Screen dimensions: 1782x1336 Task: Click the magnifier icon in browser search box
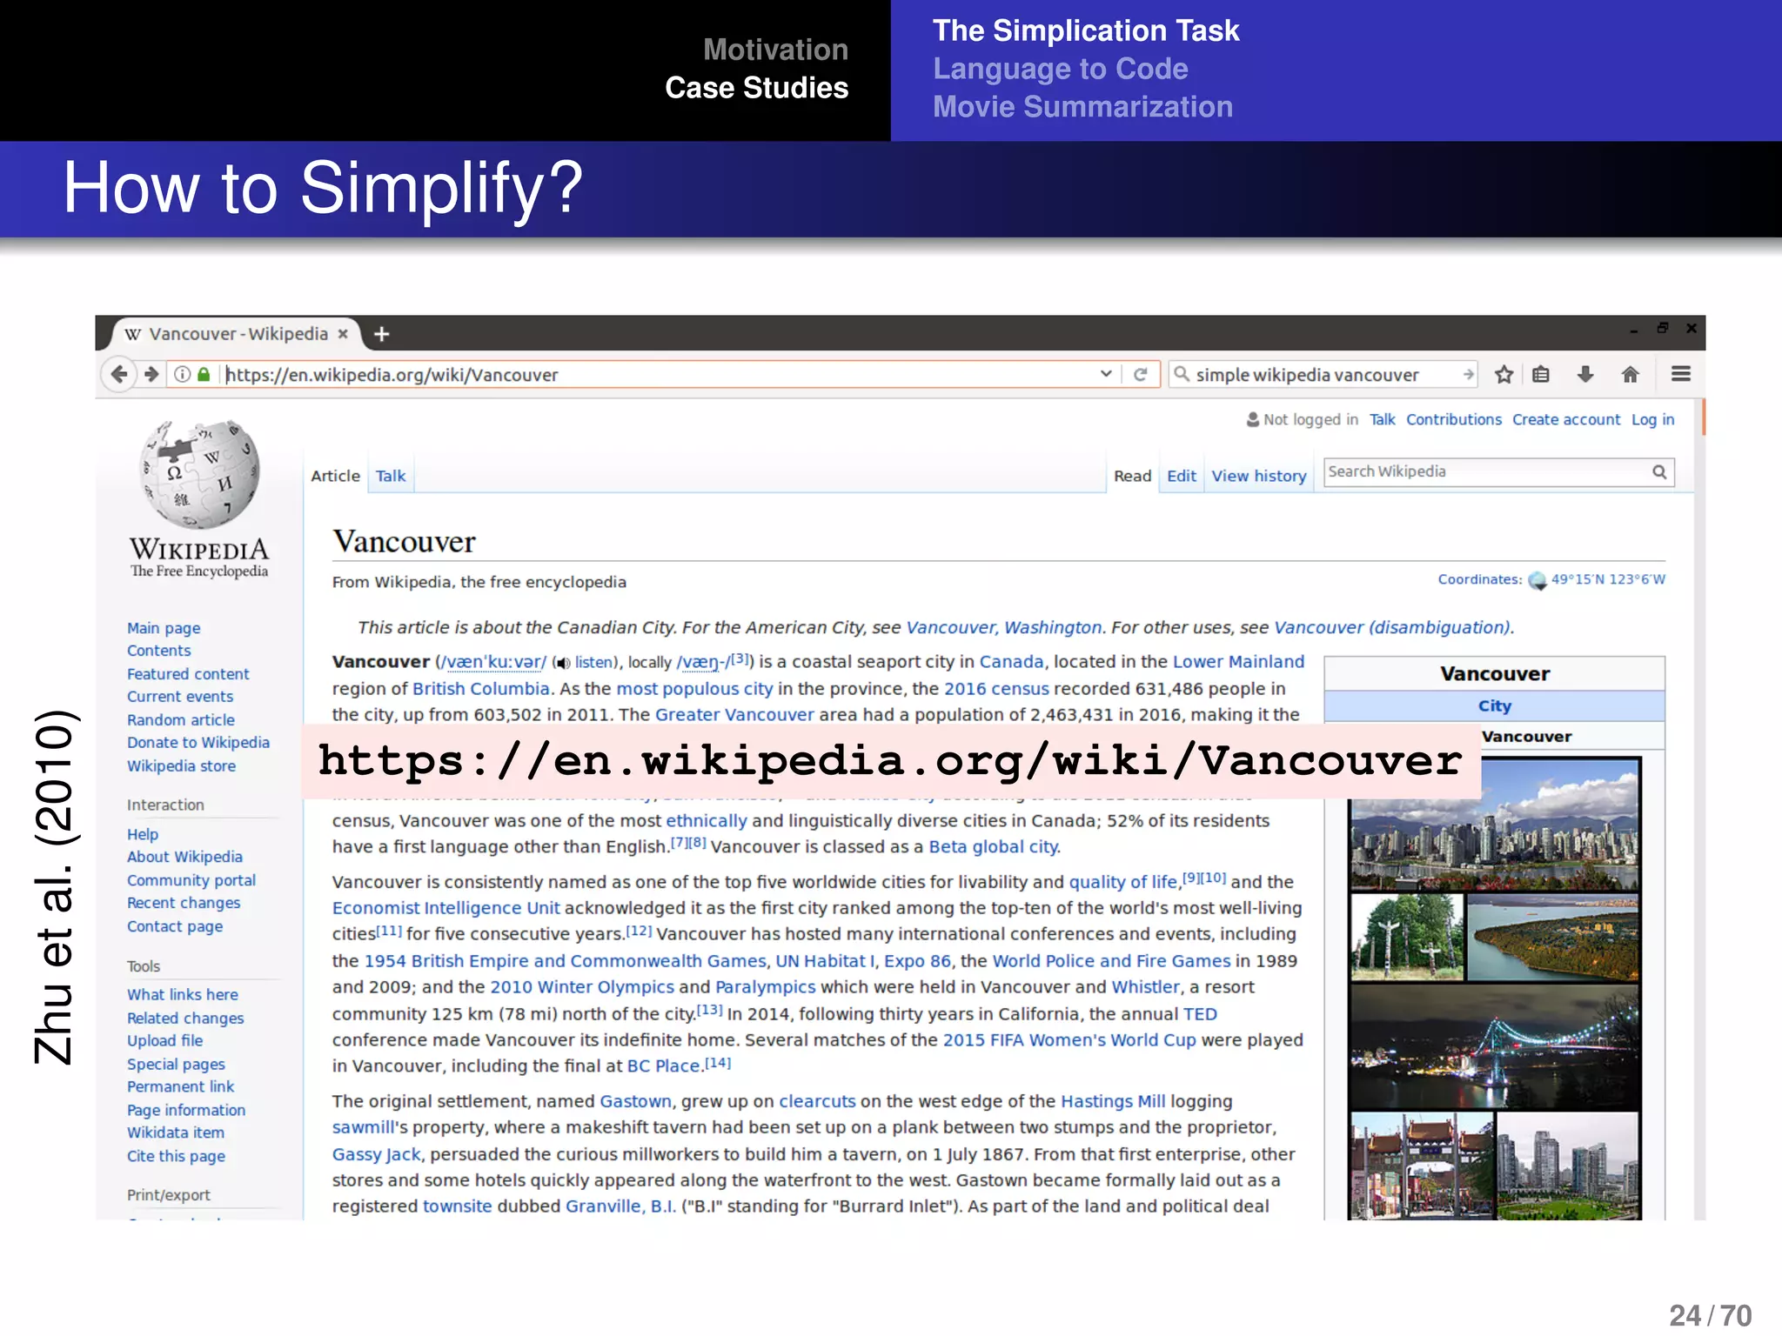(x=1182, y=374)
